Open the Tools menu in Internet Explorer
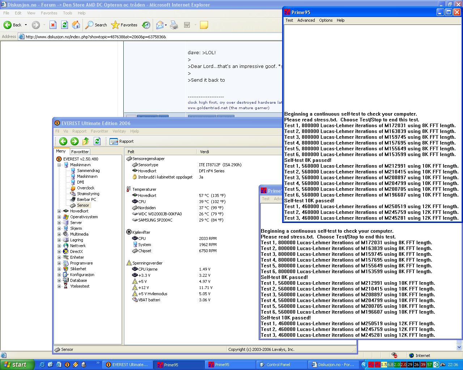 pyautogui.click(x=68, y=13)
